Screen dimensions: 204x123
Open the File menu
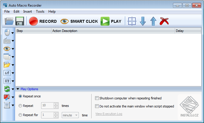(x=7, y=12)
